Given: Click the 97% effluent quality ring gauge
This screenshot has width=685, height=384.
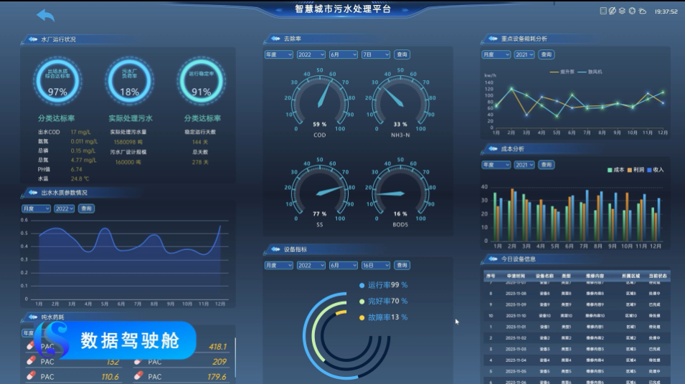Looking at the screenshot, I should 57,81.
